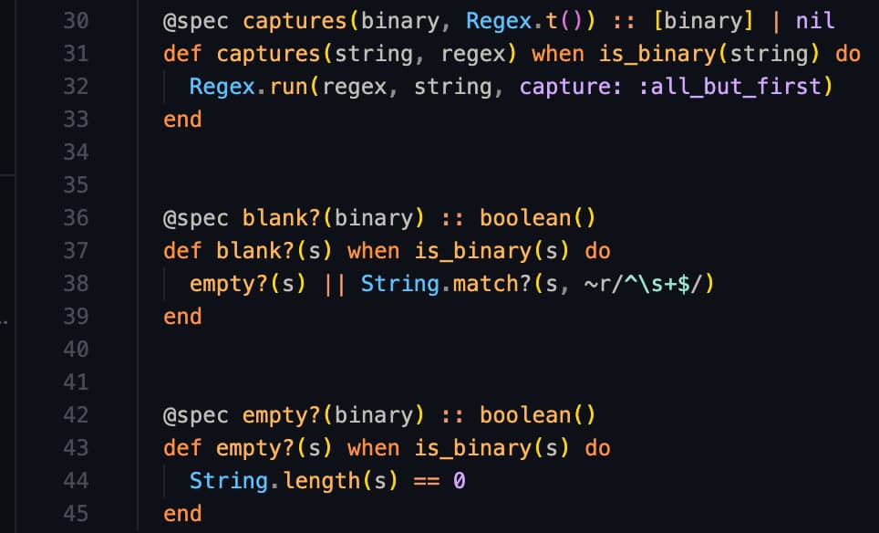Click the "nil" return type on line 30
The image size is (879, 533).
815,21
